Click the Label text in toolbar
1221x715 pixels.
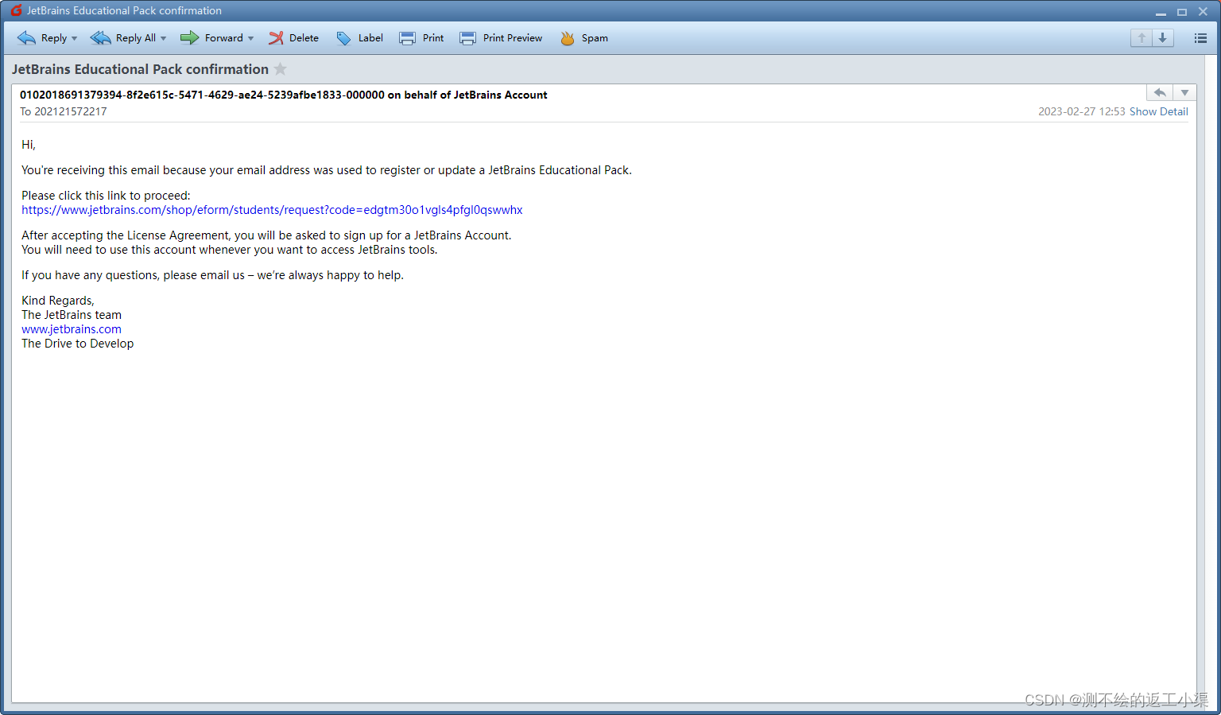pyautogui.click(x=370, y=38)
